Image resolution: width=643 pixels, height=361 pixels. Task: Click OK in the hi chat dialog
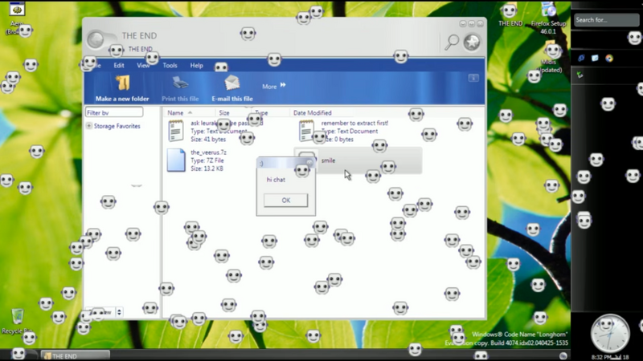[286, 200]
